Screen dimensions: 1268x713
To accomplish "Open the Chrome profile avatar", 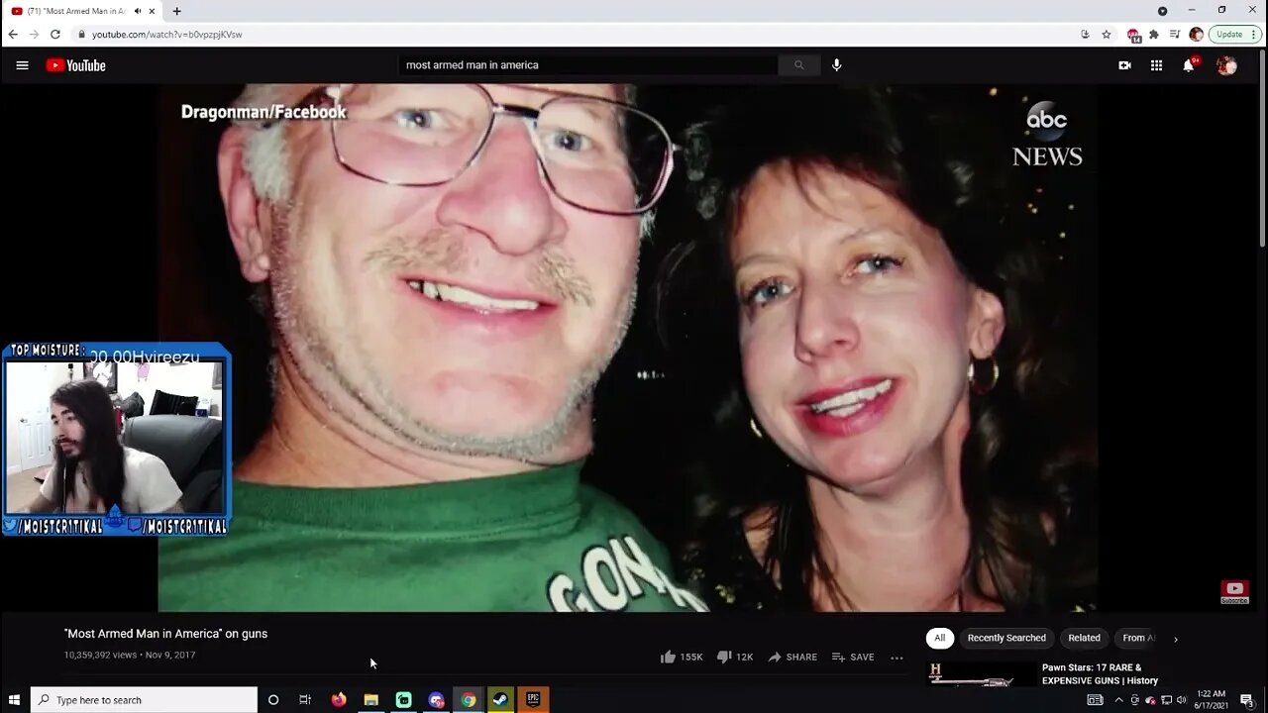I will [x=1196, y=34].
